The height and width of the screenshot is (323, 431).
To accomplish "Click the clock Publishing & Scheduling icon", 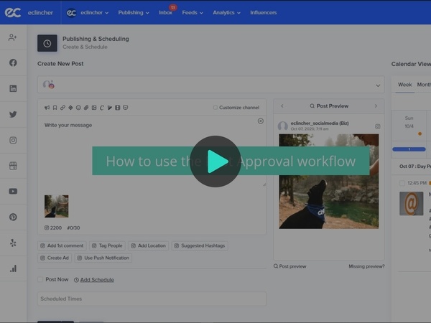I will 47,43.
